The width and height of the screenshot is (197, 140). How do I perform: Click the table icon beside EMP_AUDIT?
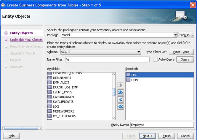point(50,83)
